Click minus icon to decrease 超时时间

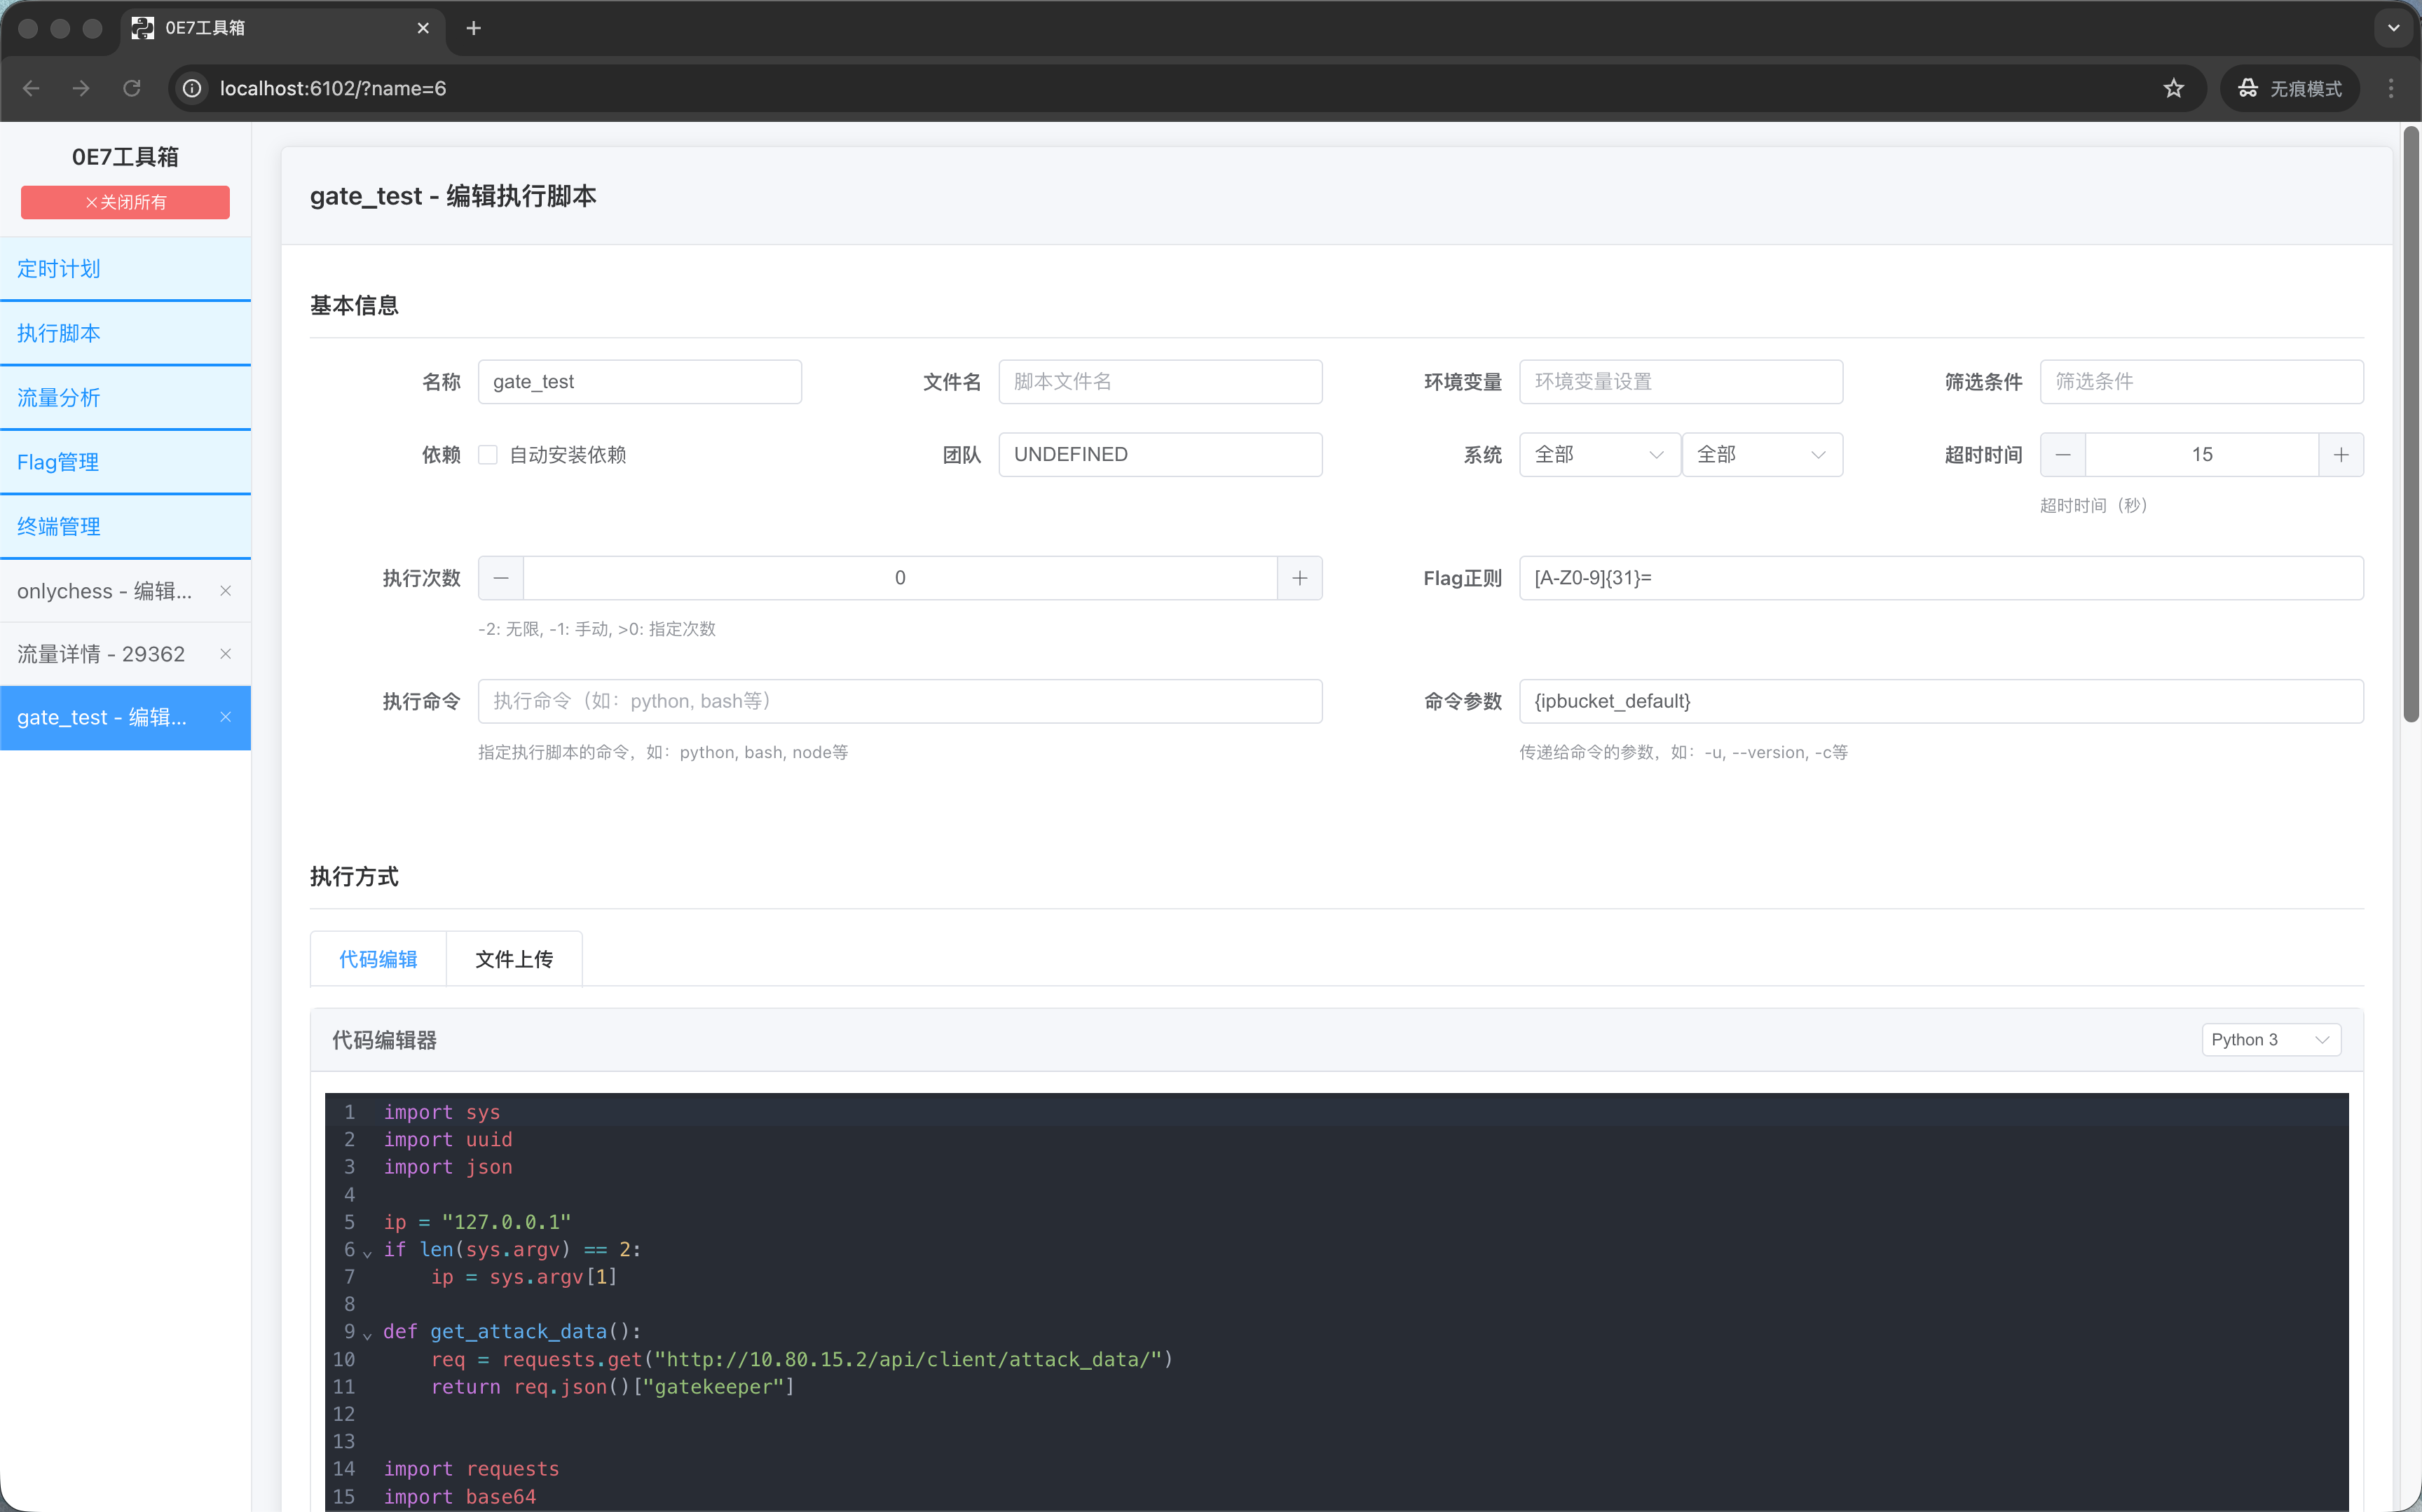(2063, 455)
